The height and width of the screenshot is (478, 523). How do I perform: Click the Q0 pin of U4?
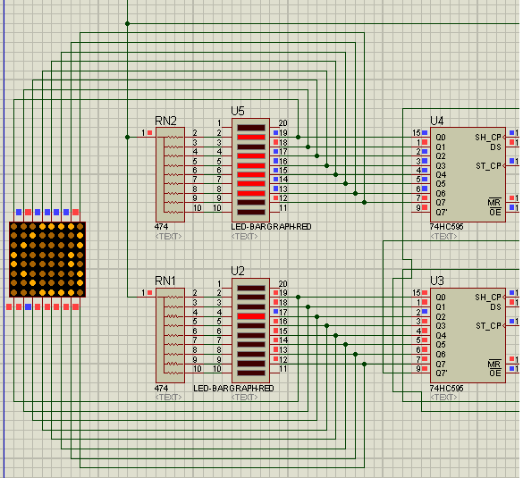441,138
